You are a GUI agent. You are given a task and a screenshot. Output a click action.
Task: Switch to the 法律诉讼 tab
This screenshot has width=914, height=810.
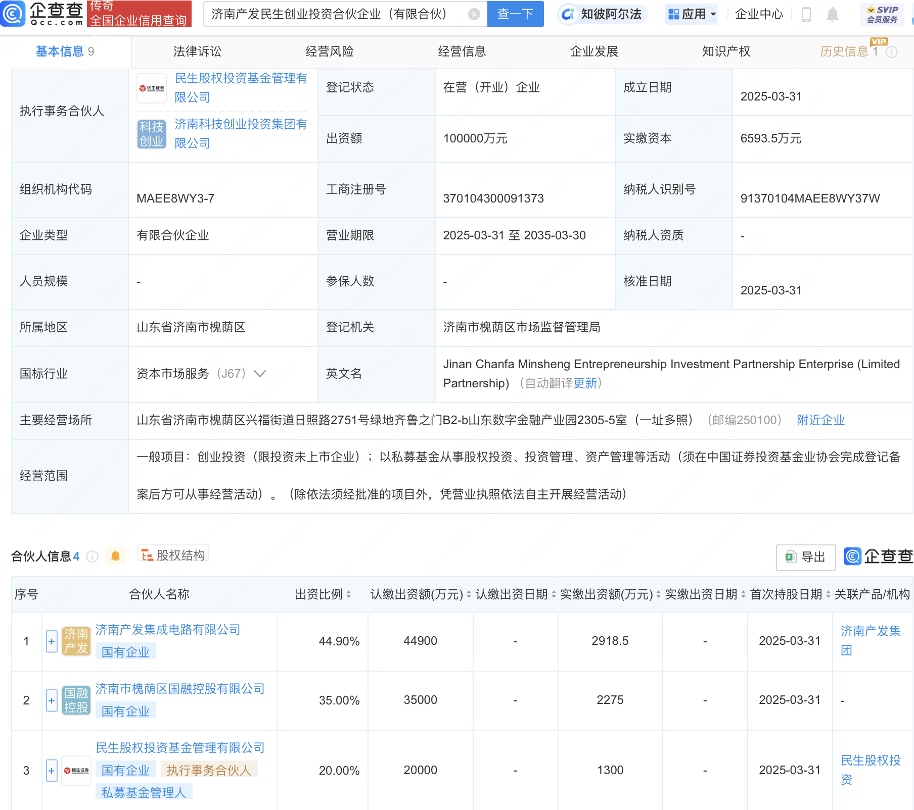pyautogui.click(x=197, y=51)
